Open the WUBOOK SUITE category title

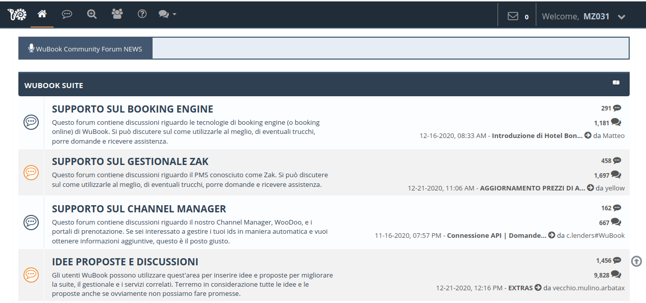tap(54, 86)
